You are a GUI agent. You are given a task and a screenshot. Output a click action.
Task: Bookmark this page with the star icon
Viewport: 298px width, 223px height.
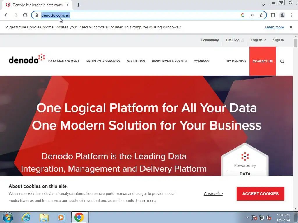pyautogui.click(x=261, y=15)
